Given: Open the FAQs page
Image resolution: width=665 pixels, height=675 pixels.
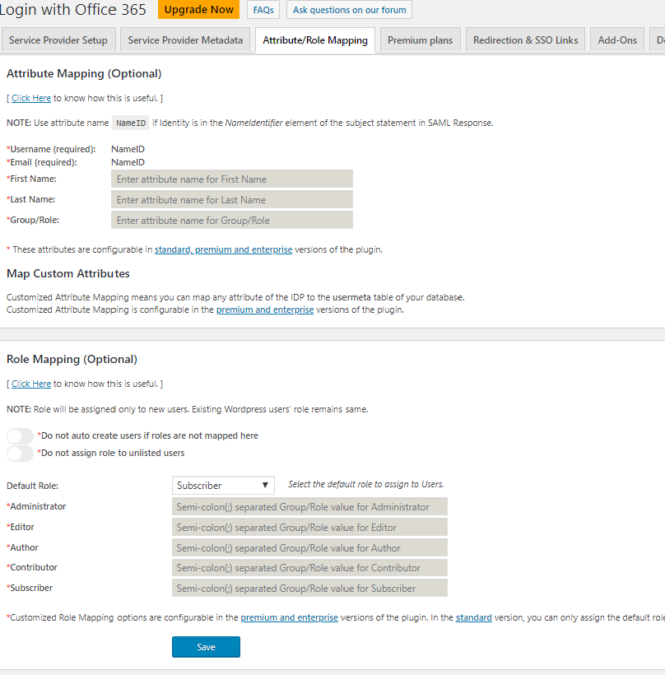Looking at the screenshot, I should [x=263, y=10].
